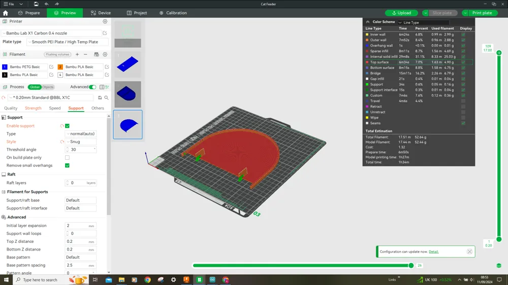The width and height of the screenshot is (508, 285).
Task: Switch to the Calibration tab
Action: pos(173,13)
